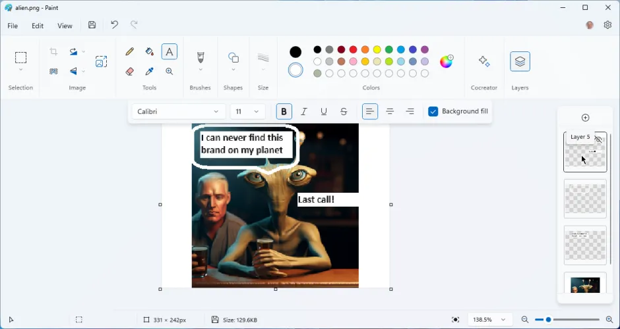Image resolution: width=620 pixels, height=329 pixels.
Task: Toggle visibility of Layer 5
Action: click(x=599, y=139)
